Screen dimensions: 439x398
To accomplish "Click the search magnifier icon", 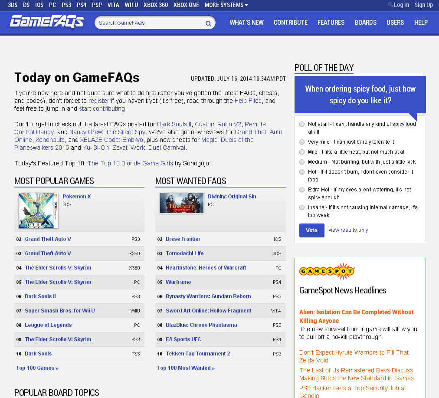I will click(208, 23).
